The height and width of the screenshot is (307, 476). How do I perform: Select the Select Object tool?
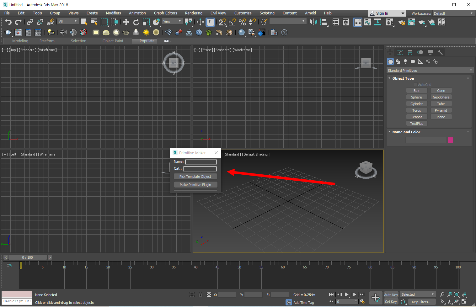84,22
